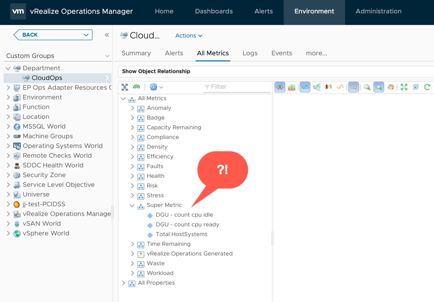The width and height of the screenshot is (434, 302).
Task: Select DGU - count cpu idle metric
Action: (184, 215)
